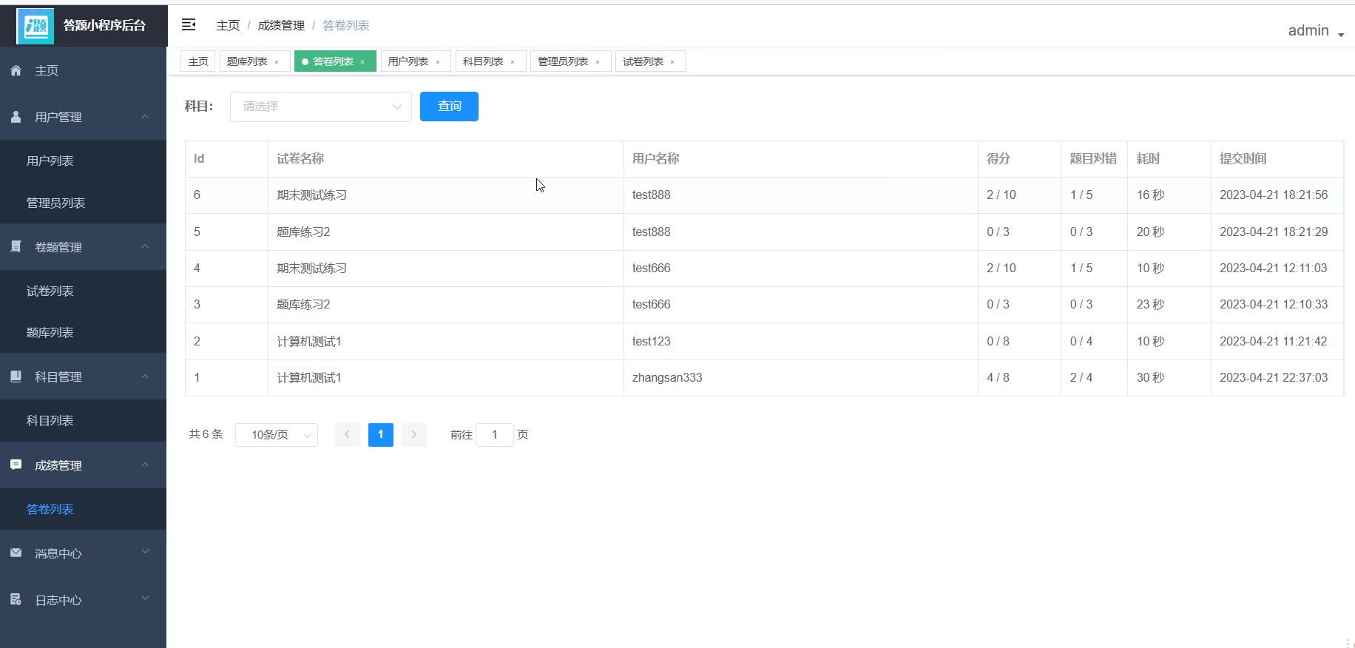The width and height of the screenshot is (1355, 648).
Task: Open 题库列表 in the sidebar
Action: pos(50,332)
